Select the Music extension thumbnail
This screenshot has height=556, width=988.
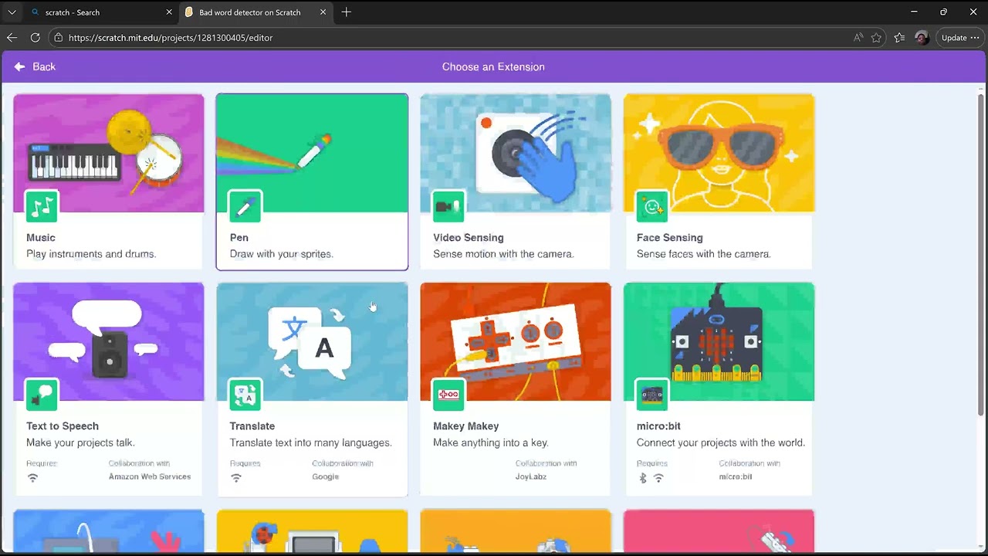coord(109,153)
